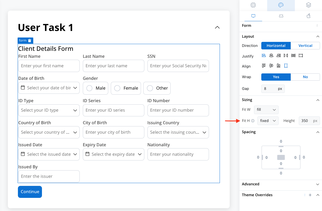The width and height of the screenshot is (322, 211).
Task: Open the Issued Date picker
Action: click(49, 154)
